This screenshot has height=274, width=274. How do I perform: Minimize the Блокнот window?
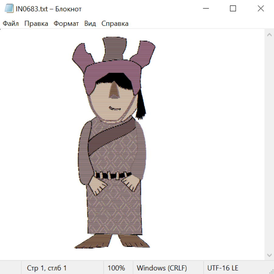205,9
